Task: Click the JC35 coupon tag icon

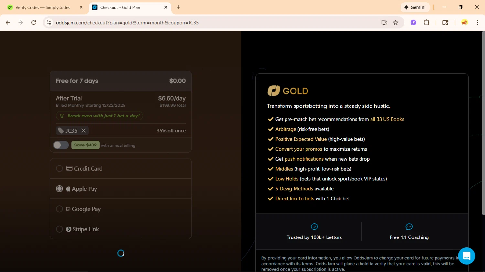Action: (x=61, y=131)
